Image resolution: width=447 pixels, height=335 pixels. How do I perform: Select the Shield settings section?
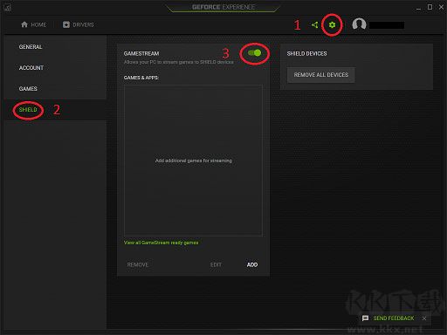[x=28, y=110]
